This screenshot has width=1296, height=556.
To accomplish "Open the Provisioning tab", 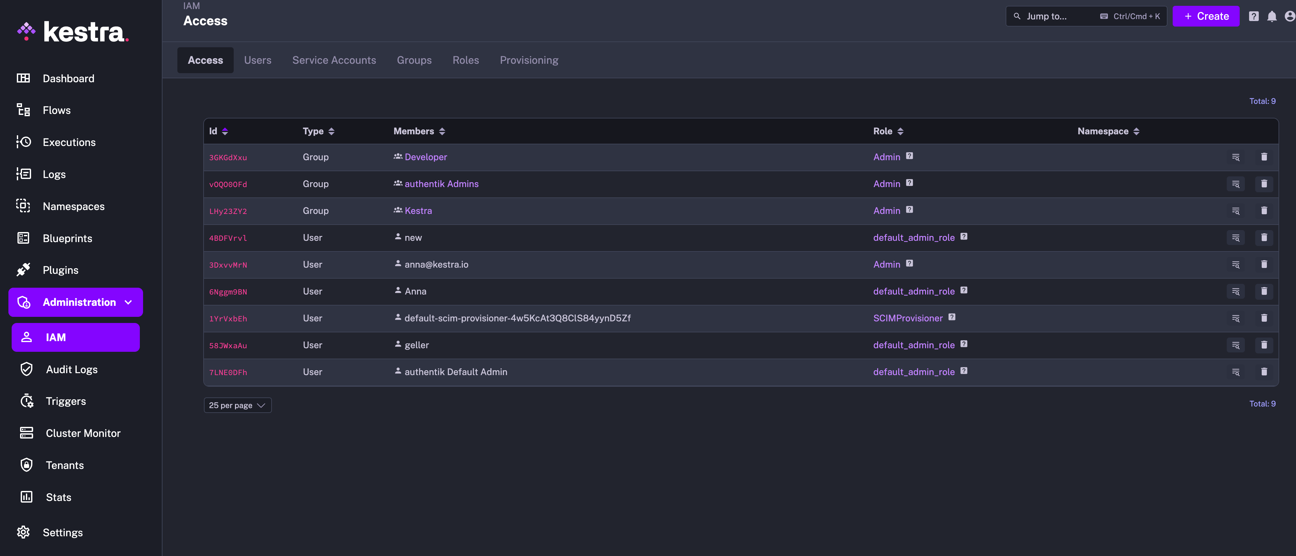I will [529, 60].
